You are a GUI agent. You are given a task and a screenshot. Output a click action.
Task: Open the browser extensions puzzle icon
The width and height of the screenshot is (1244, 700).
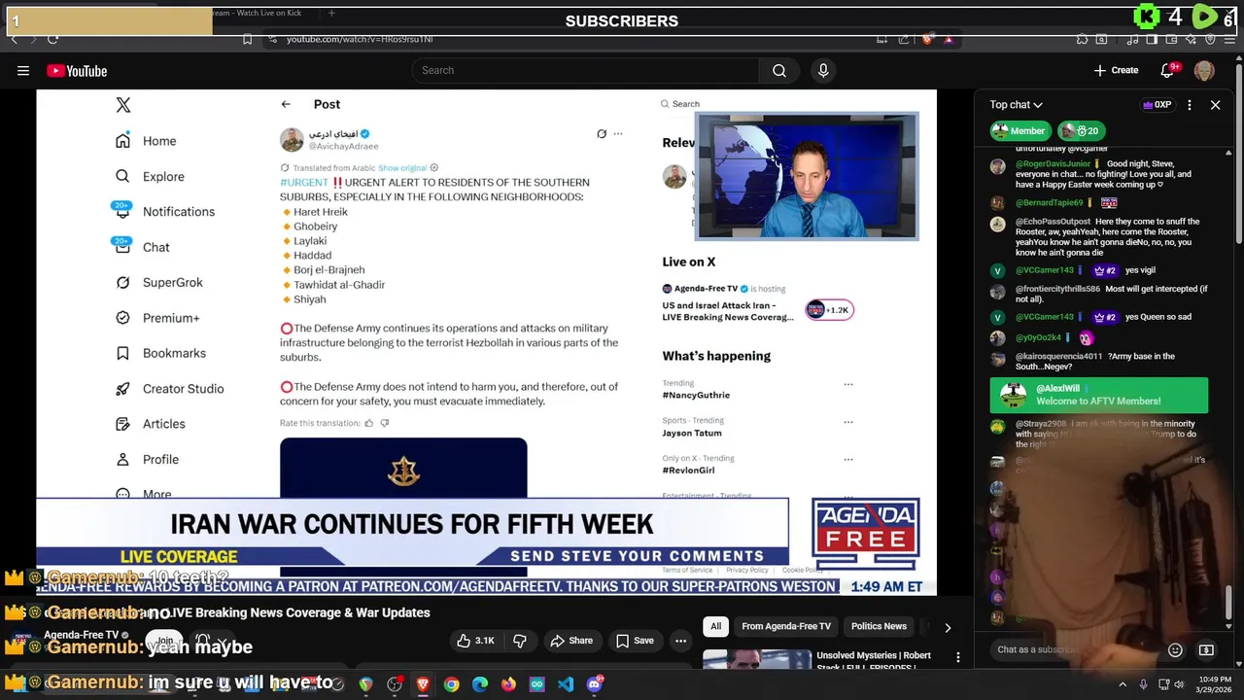(1083, 39)
